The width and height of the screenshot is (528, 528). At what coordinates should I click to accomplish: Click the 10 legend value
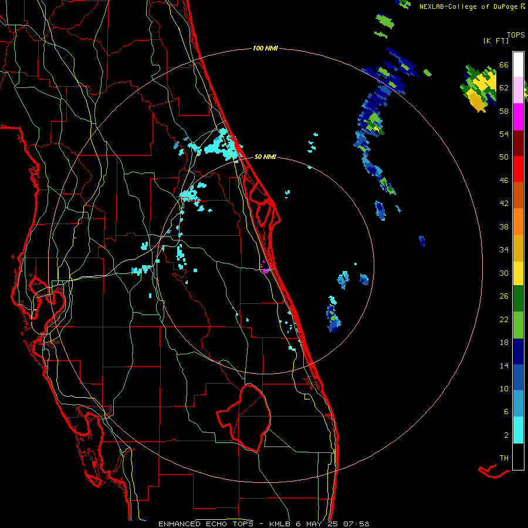(504, 388)
